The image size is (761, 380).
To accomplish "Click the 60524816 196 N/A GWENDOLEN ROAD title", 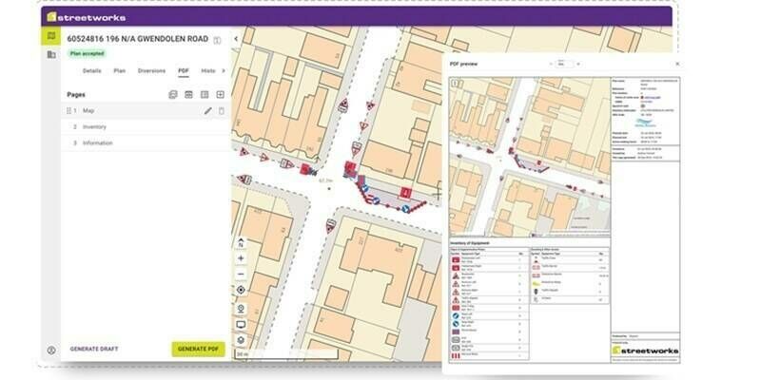I will tap(137, 39).
